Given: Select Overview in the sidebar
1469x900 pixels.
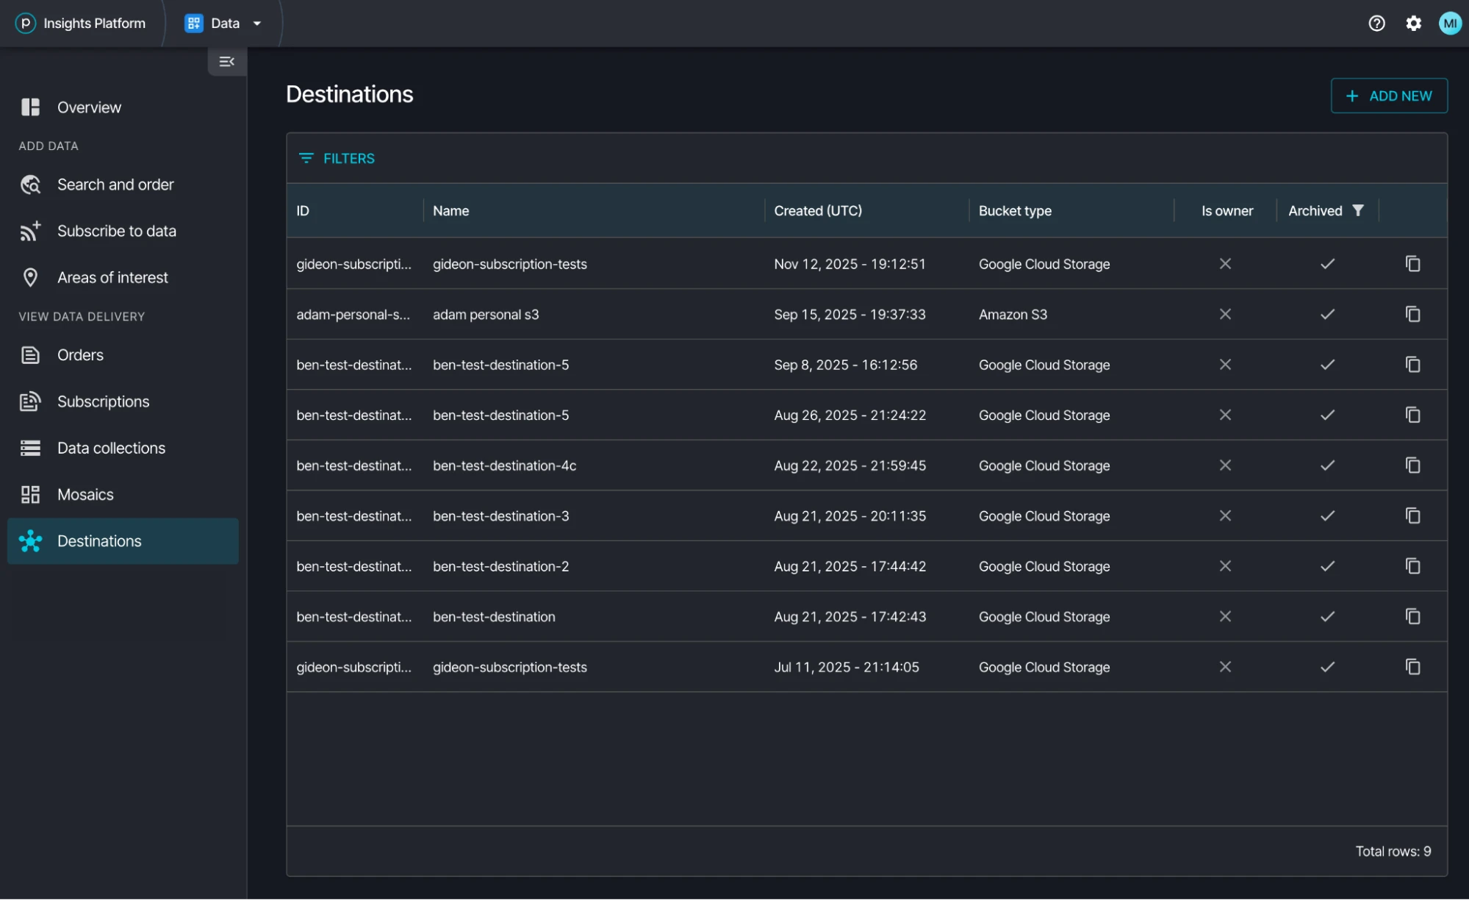Looking at the screenshot, I should [88, 107].
